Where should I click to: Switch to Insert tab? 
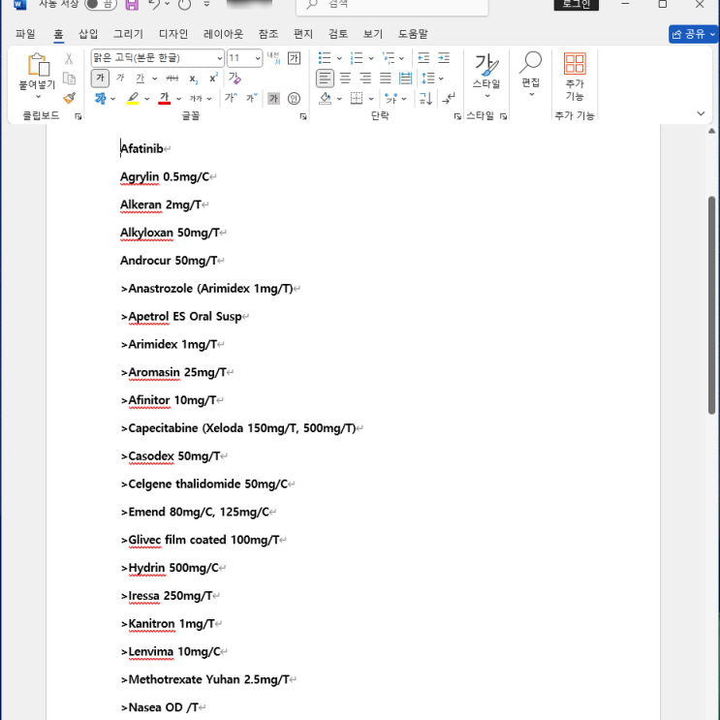[x=88, y=34]
